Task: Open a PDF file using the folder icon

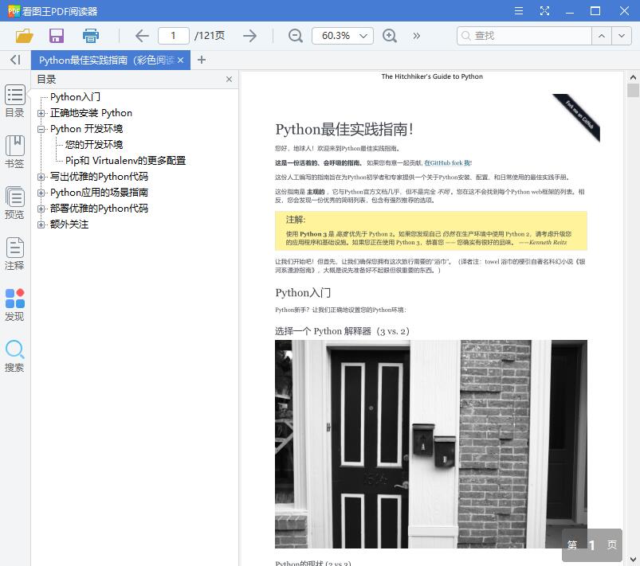Action: (x=23, y=36)
